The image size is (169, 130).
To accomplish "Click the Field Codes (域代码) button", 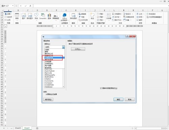I will pos(48,99).
